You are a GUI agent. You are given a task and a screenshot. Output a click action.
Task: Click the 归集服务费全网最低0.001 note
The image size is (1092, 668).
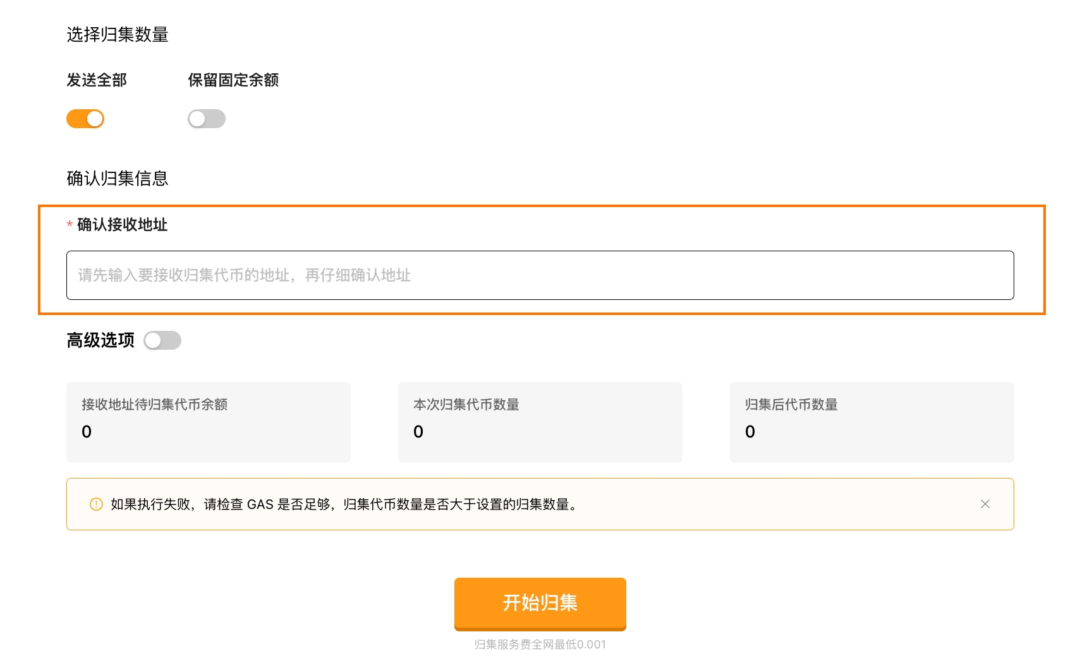pyautogui.click(x=540, y=644)
